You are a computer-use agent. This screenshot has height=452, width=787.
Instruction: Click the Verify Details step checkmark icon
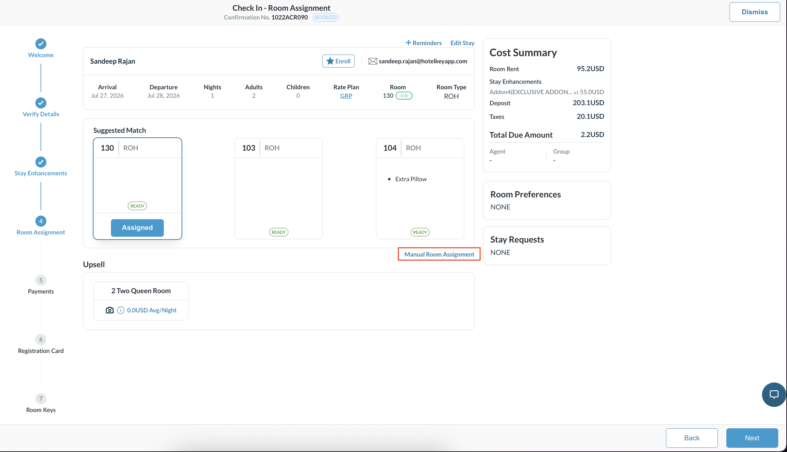(x=41, y=103)
